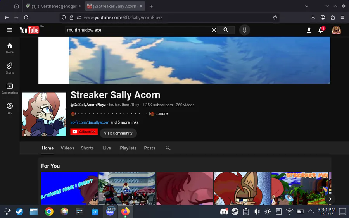349x218 pixels.
Task: Open account avatar menu
Action: click(336, 30)
